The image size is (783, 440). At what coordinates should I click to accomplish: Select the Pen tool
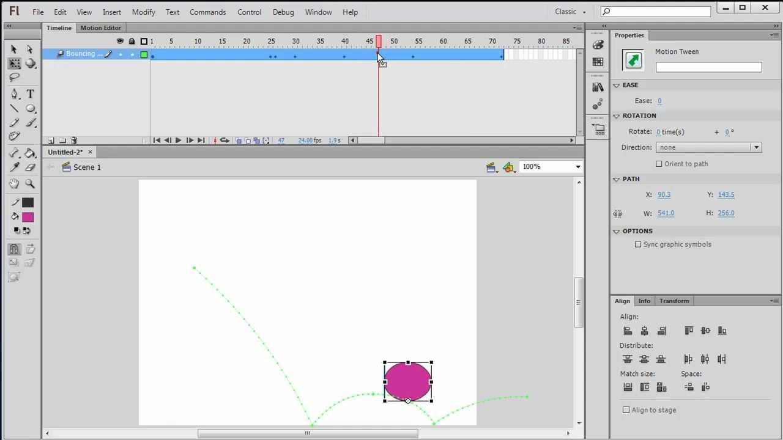(x=14, y=94)
